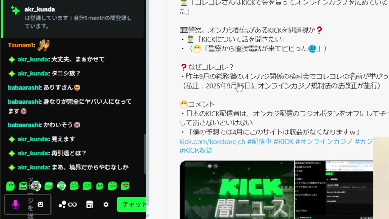Click the purple microphone icon in chat input
Image resolution: width=389 pixels, height=219 pixels.
tap(15, 205)
